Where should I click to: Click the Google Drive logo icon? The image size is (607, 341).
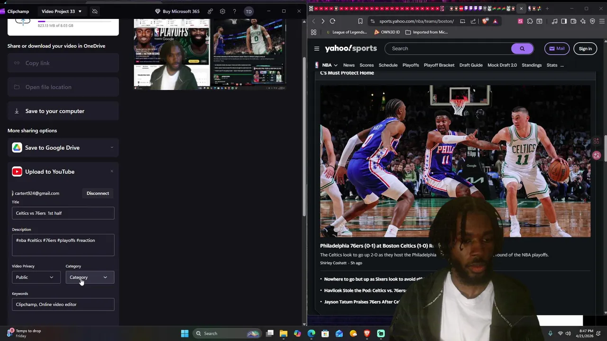click(x=17, y=148)
